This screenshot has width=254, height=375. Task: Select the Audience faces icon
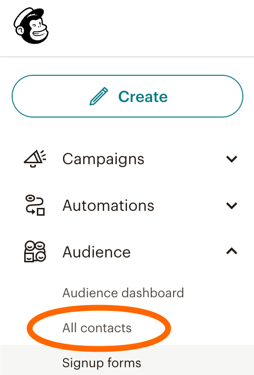[35, 251]
